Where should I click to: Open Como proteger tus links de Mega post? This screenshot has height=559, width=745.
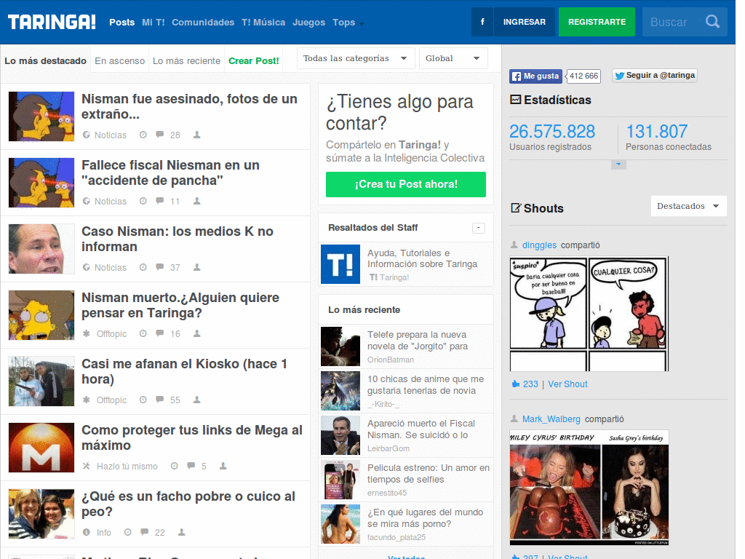click(x=192, y=437)
